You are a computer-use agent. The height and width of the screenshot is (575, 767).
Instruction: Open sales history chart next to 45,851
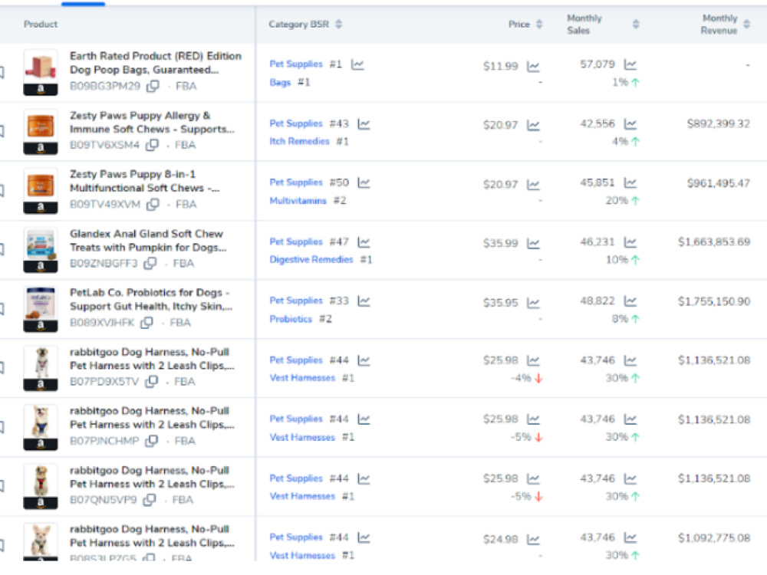[630, 183]
